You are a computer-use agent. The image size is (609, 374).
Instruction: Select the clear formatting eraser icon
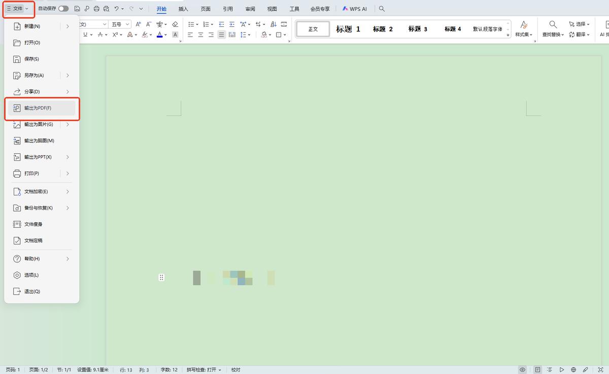click(x=175, y=24)
